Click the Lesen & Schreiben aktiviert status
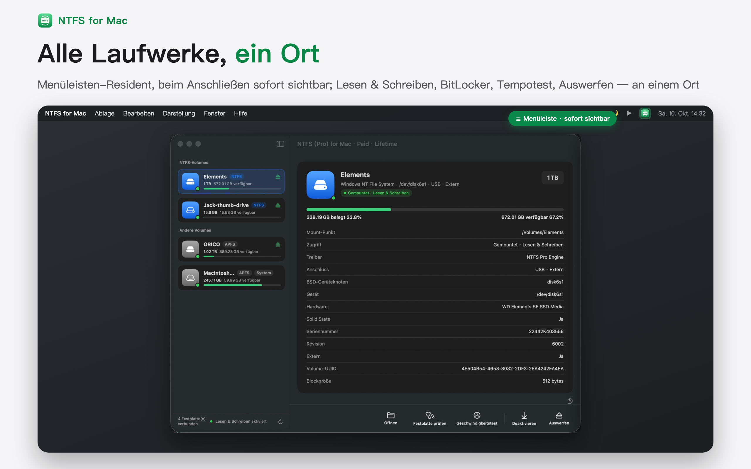This screenshot has height=469, width=751. 238,421
